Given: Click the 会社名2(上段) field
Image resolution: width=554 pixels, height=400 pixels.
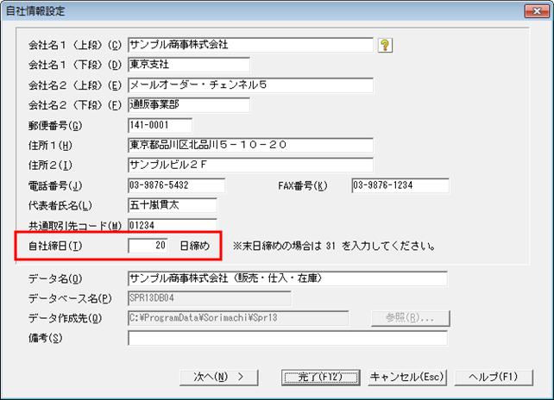Looking at the screenshot, I should click(250, 85).
